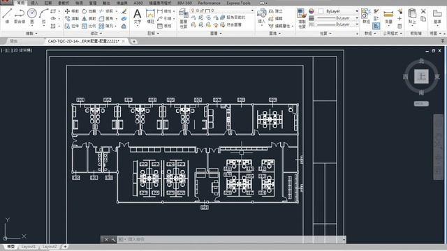Toggle group selection on/off button

pos(376,26)
